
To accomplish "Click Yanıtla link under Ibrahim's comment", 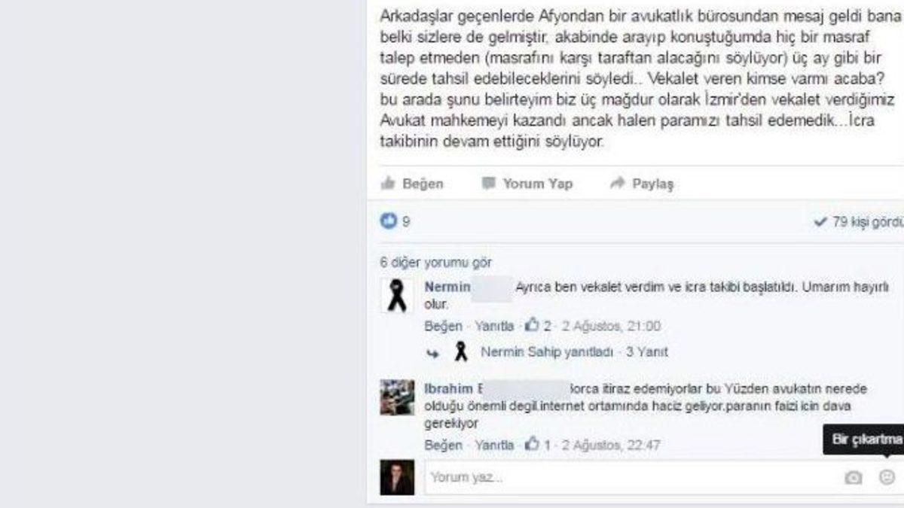I will tap(494, 445).
